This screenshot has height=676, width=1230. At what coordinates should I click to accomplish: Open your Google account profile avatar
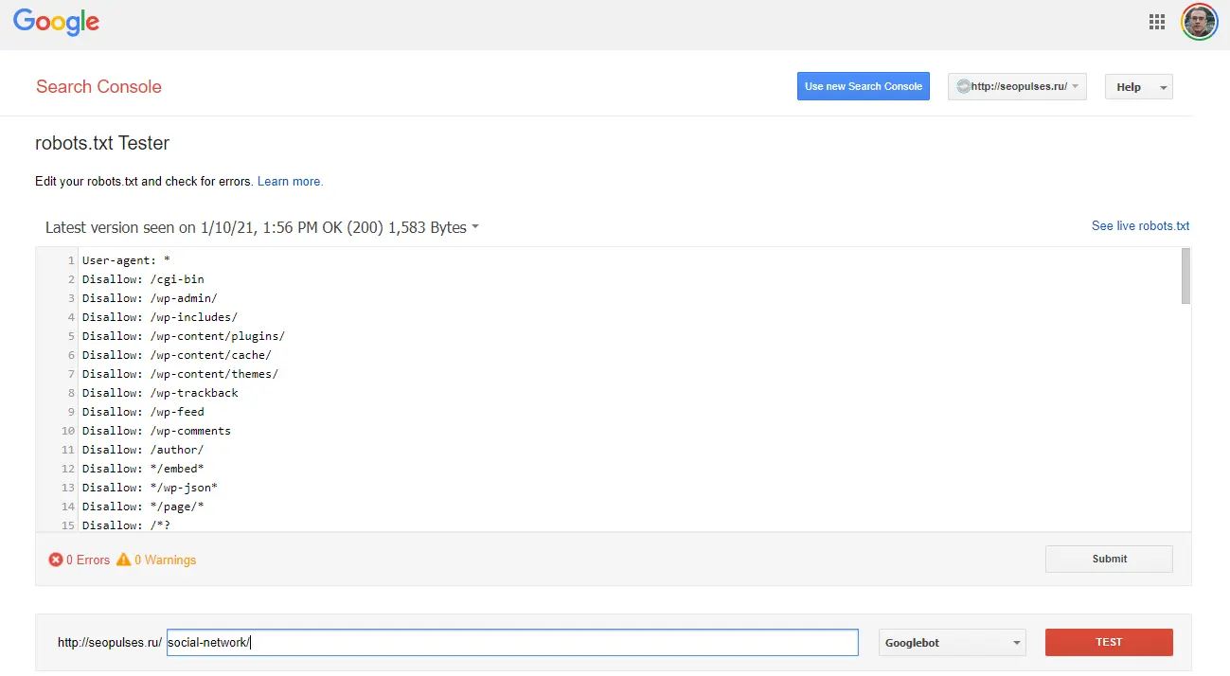(x=1199, y=21)
